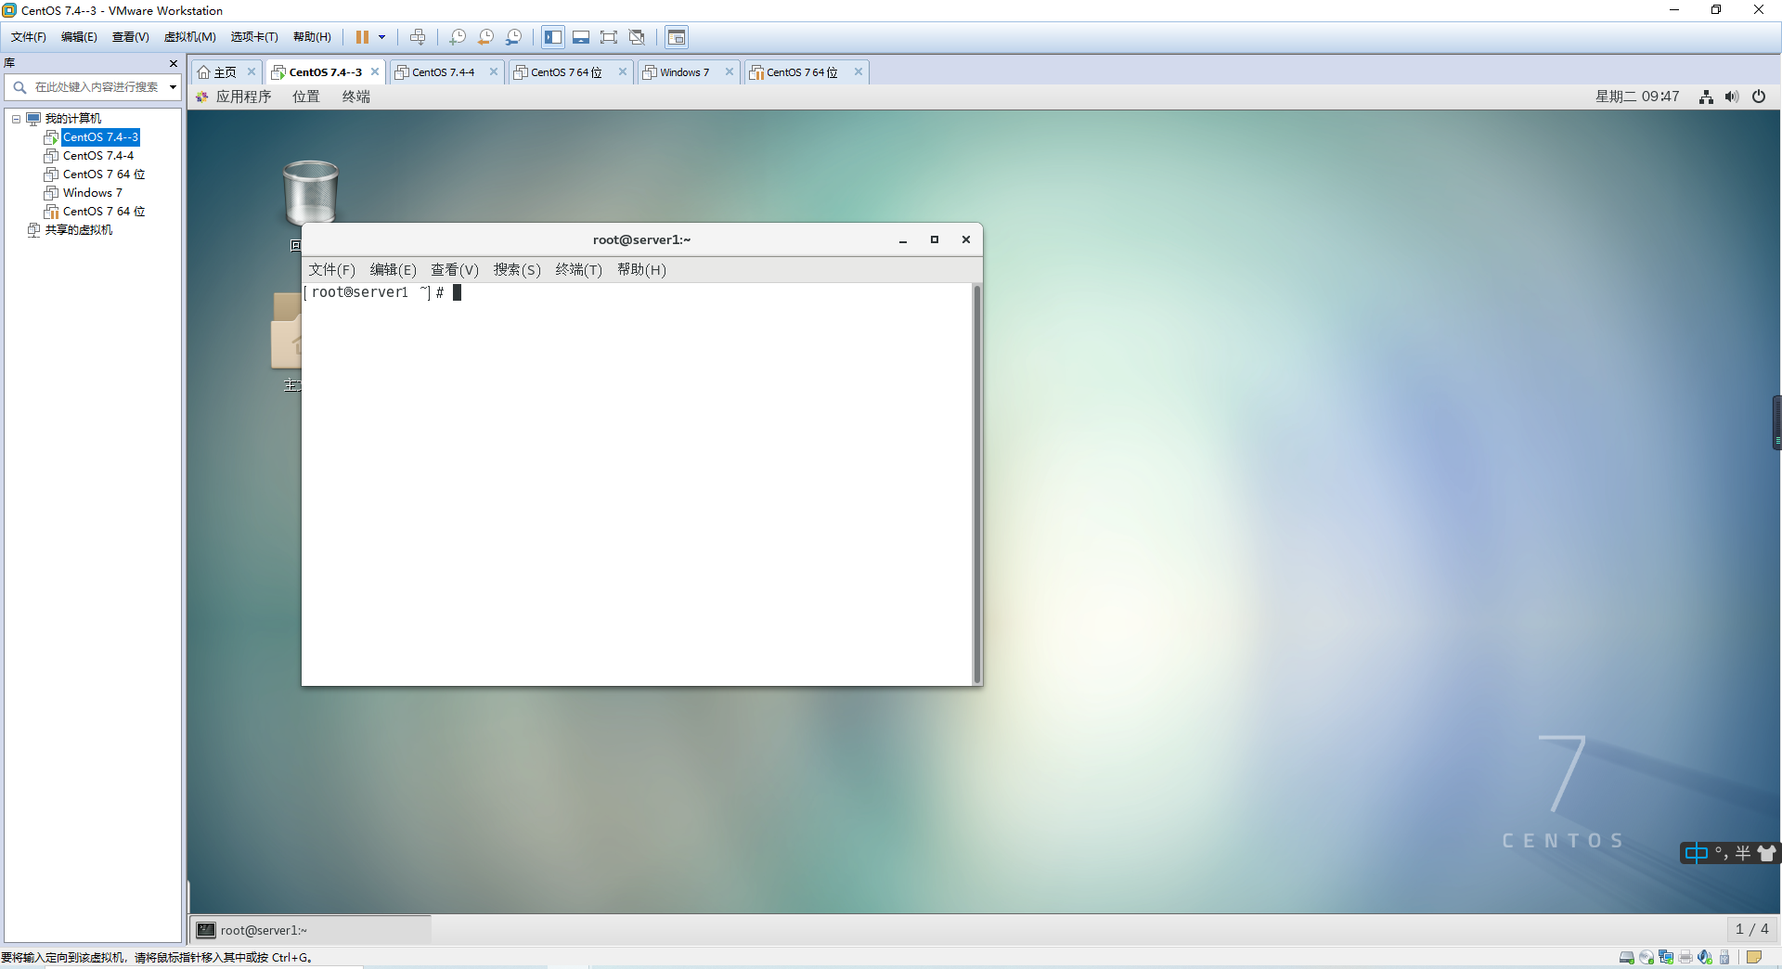Screen dimensions: 1782x969
Task: Pause the running virtual machine
Action: click(362, 37)
